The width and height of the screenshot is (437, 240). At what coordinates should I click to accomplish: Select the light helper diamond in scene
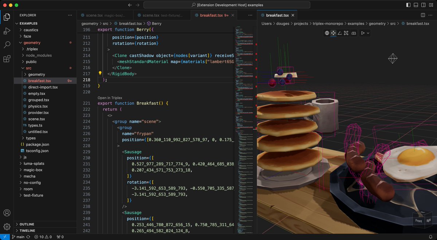click(x=393, y=59)
